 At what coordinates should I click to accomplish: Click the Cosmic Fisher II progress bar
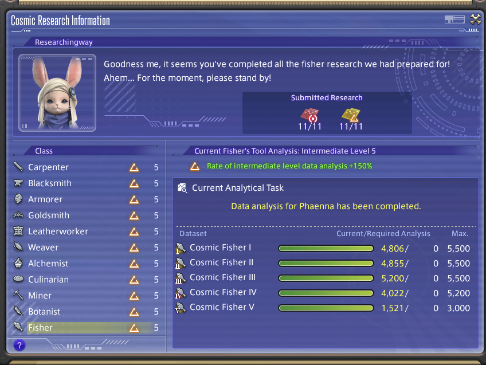click(326, 264)
